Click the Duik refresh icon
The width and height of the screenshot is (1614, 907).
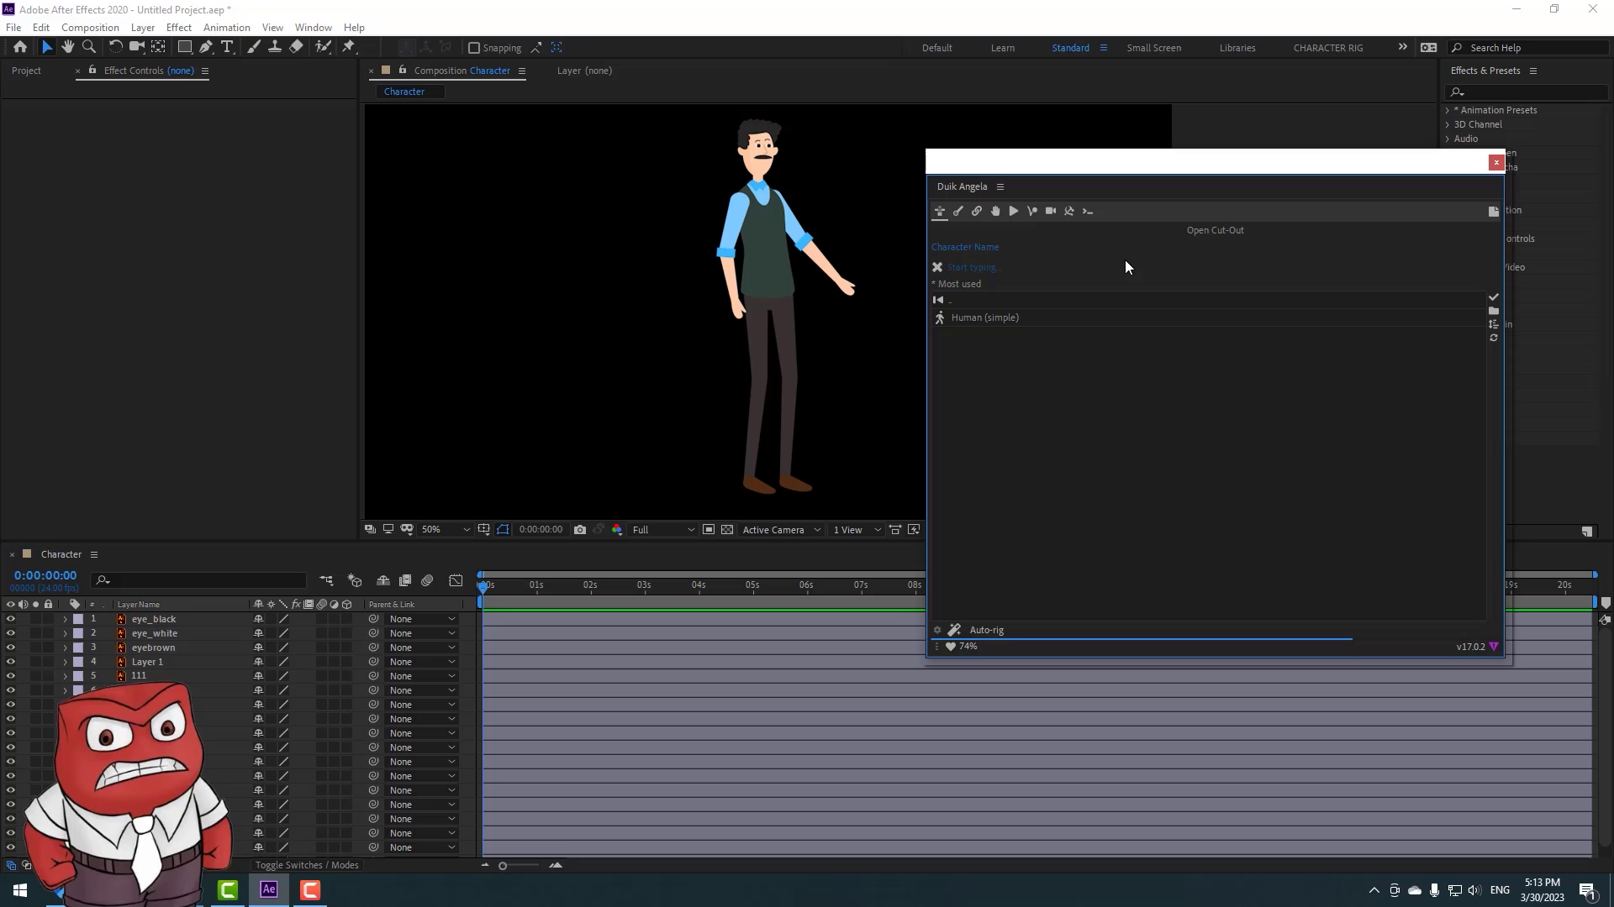coord(1494,338)
